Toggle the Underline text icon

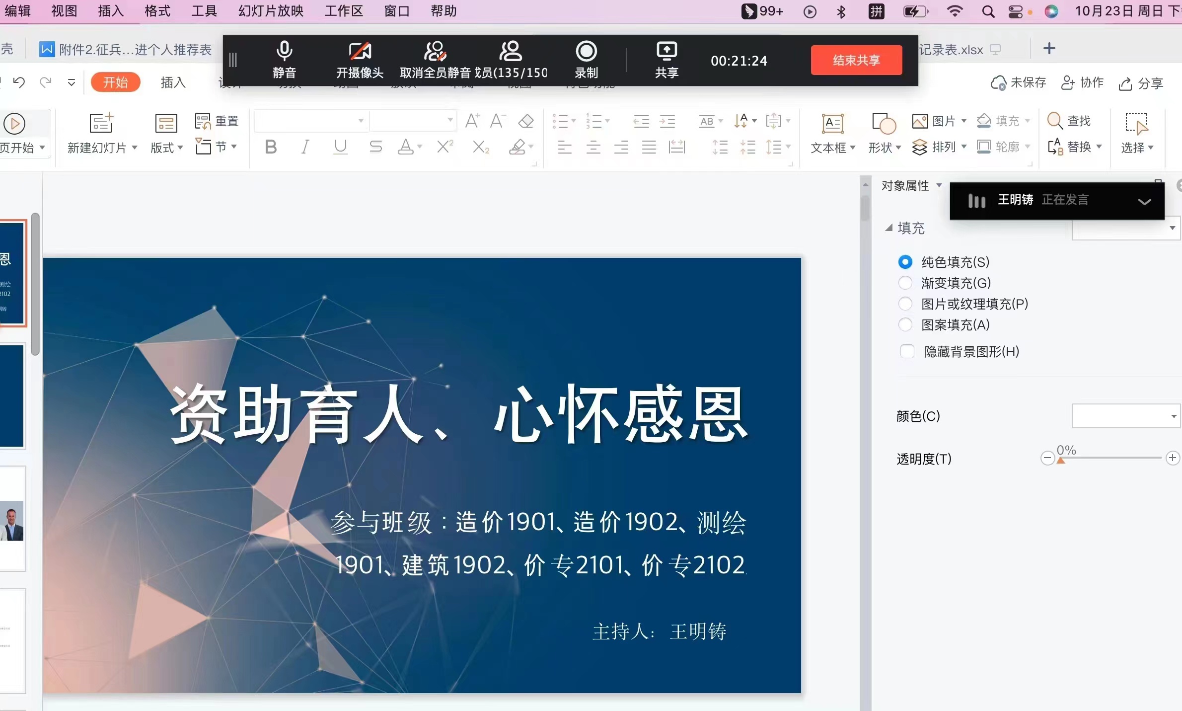[x=340, y=147]
